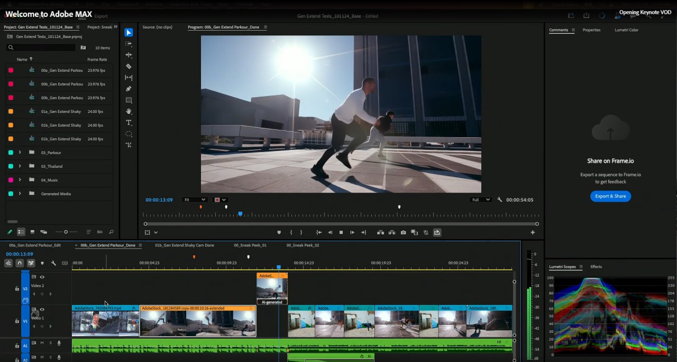The image size is (677, 362).
Task: Click the Export Frame camera icon
Action: click(403, 232)
